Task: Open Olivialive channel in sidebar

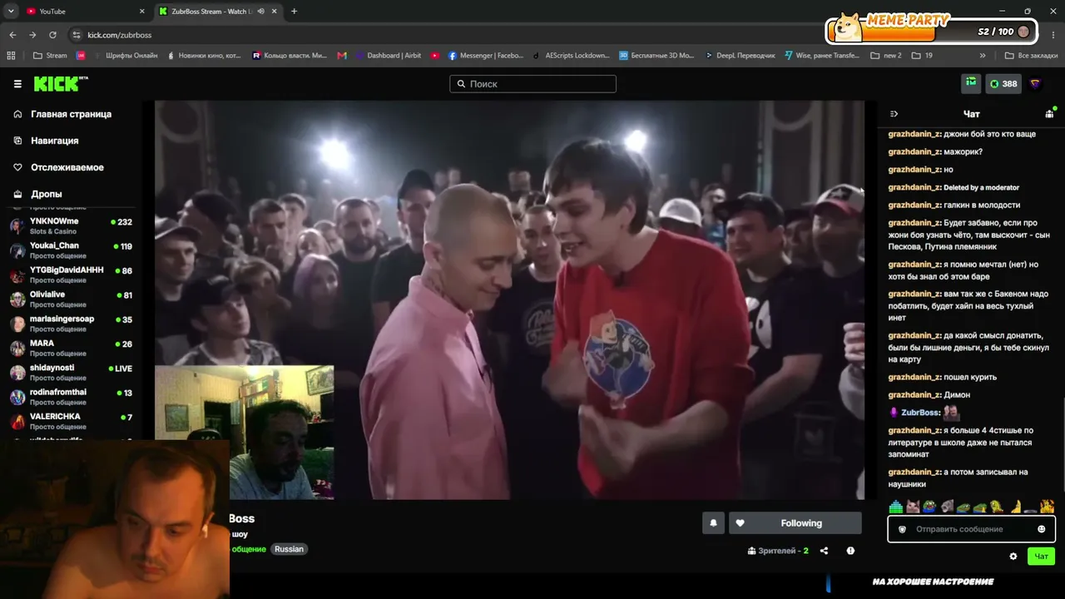Action: point(71,299)
